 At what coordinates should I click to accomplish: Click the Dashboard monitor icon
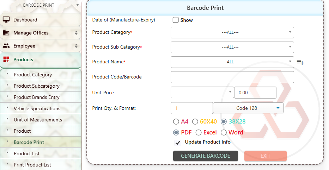(6, 20)
